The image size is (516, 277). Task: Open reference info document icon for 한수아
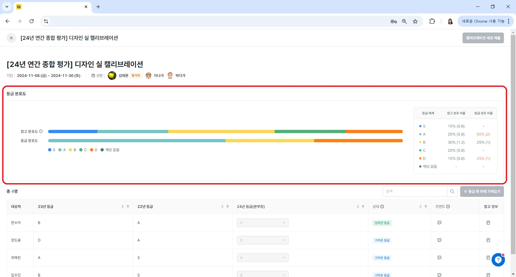tap(488, 223)
